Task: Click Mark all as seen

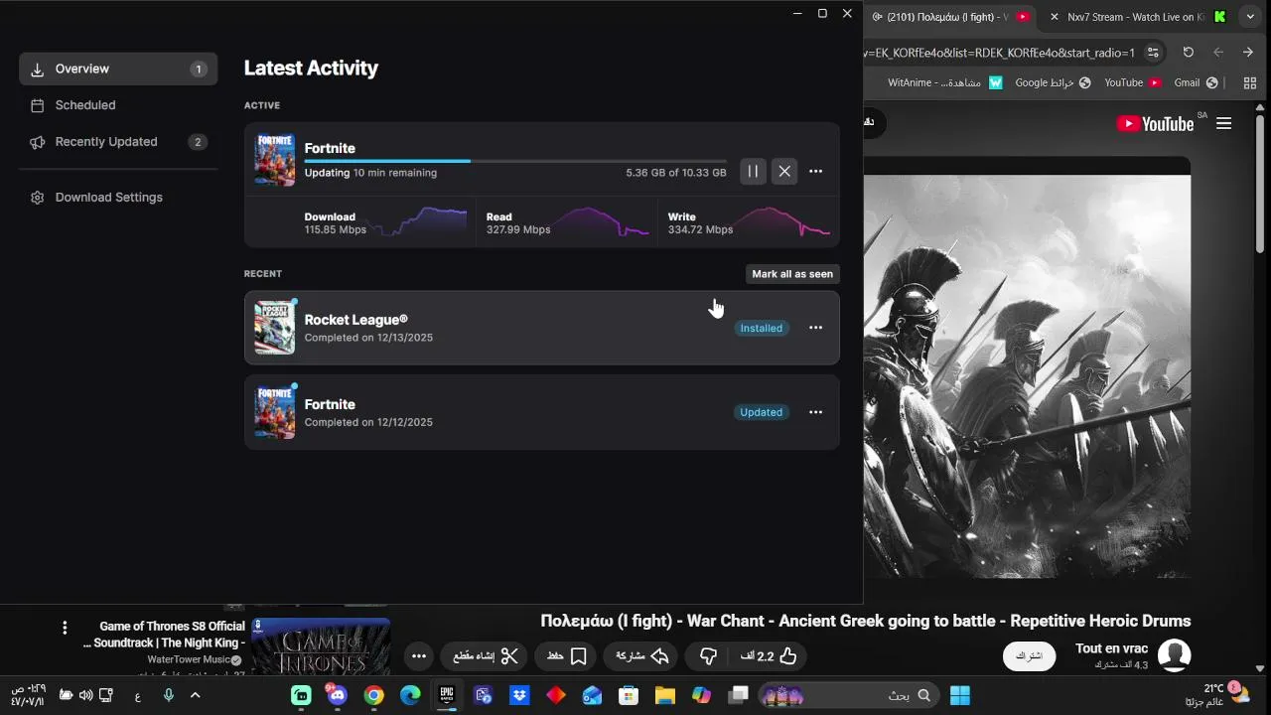Action: [x=792, y=274]
